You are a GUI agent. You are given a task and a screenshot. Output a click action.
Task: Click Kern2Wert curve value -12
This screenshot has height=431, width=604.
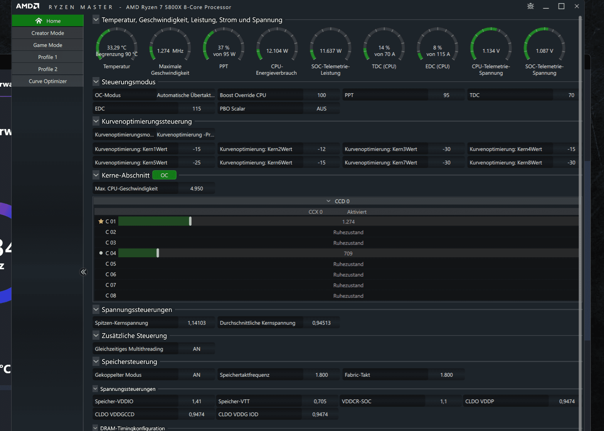click(321, 149)
